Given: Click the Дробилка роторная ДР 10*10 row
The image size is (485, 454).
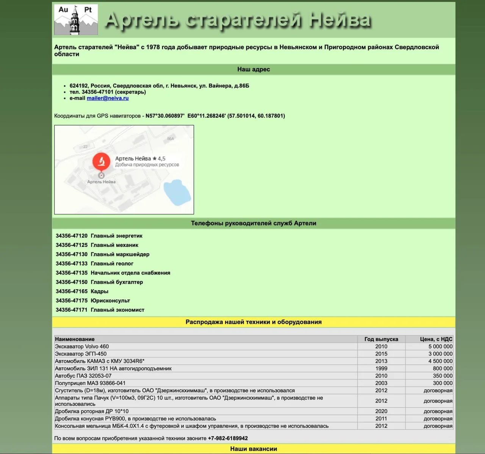Looking at the screenshot, I should pos(253,411).
